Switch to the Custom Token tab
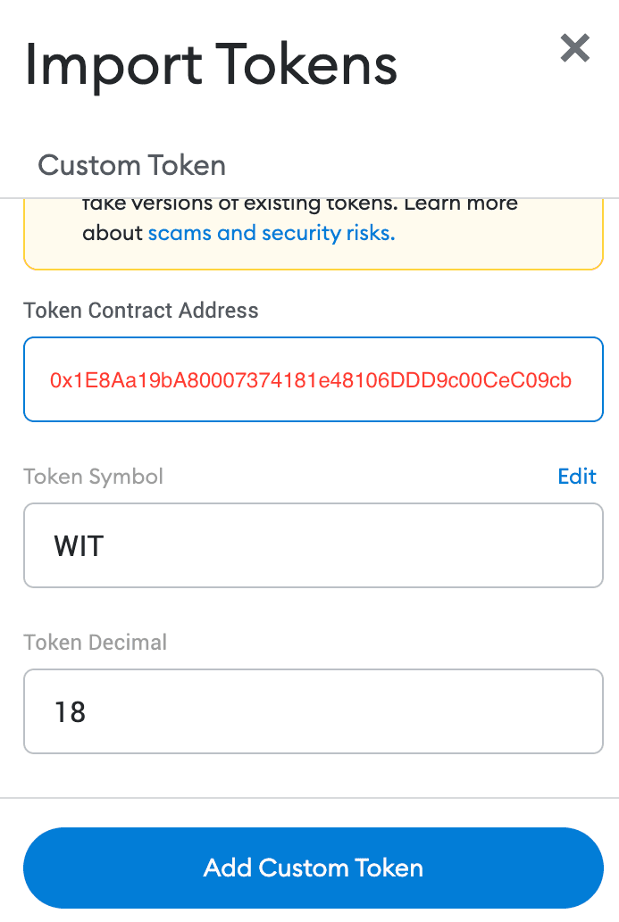This screenshot has height=922, width=619. point(132,165)
